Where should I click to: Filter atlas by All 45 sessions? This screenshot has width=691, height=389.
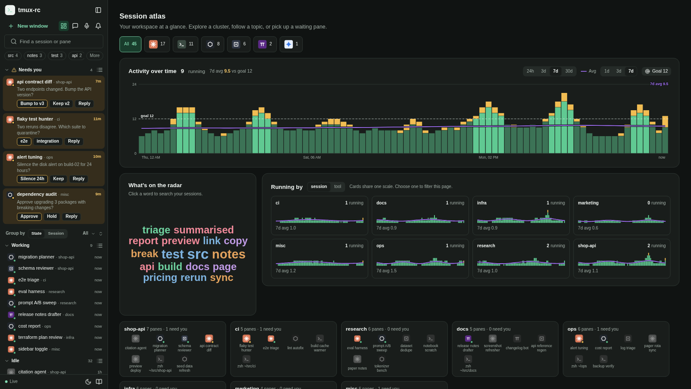click(x=130, y=44)
